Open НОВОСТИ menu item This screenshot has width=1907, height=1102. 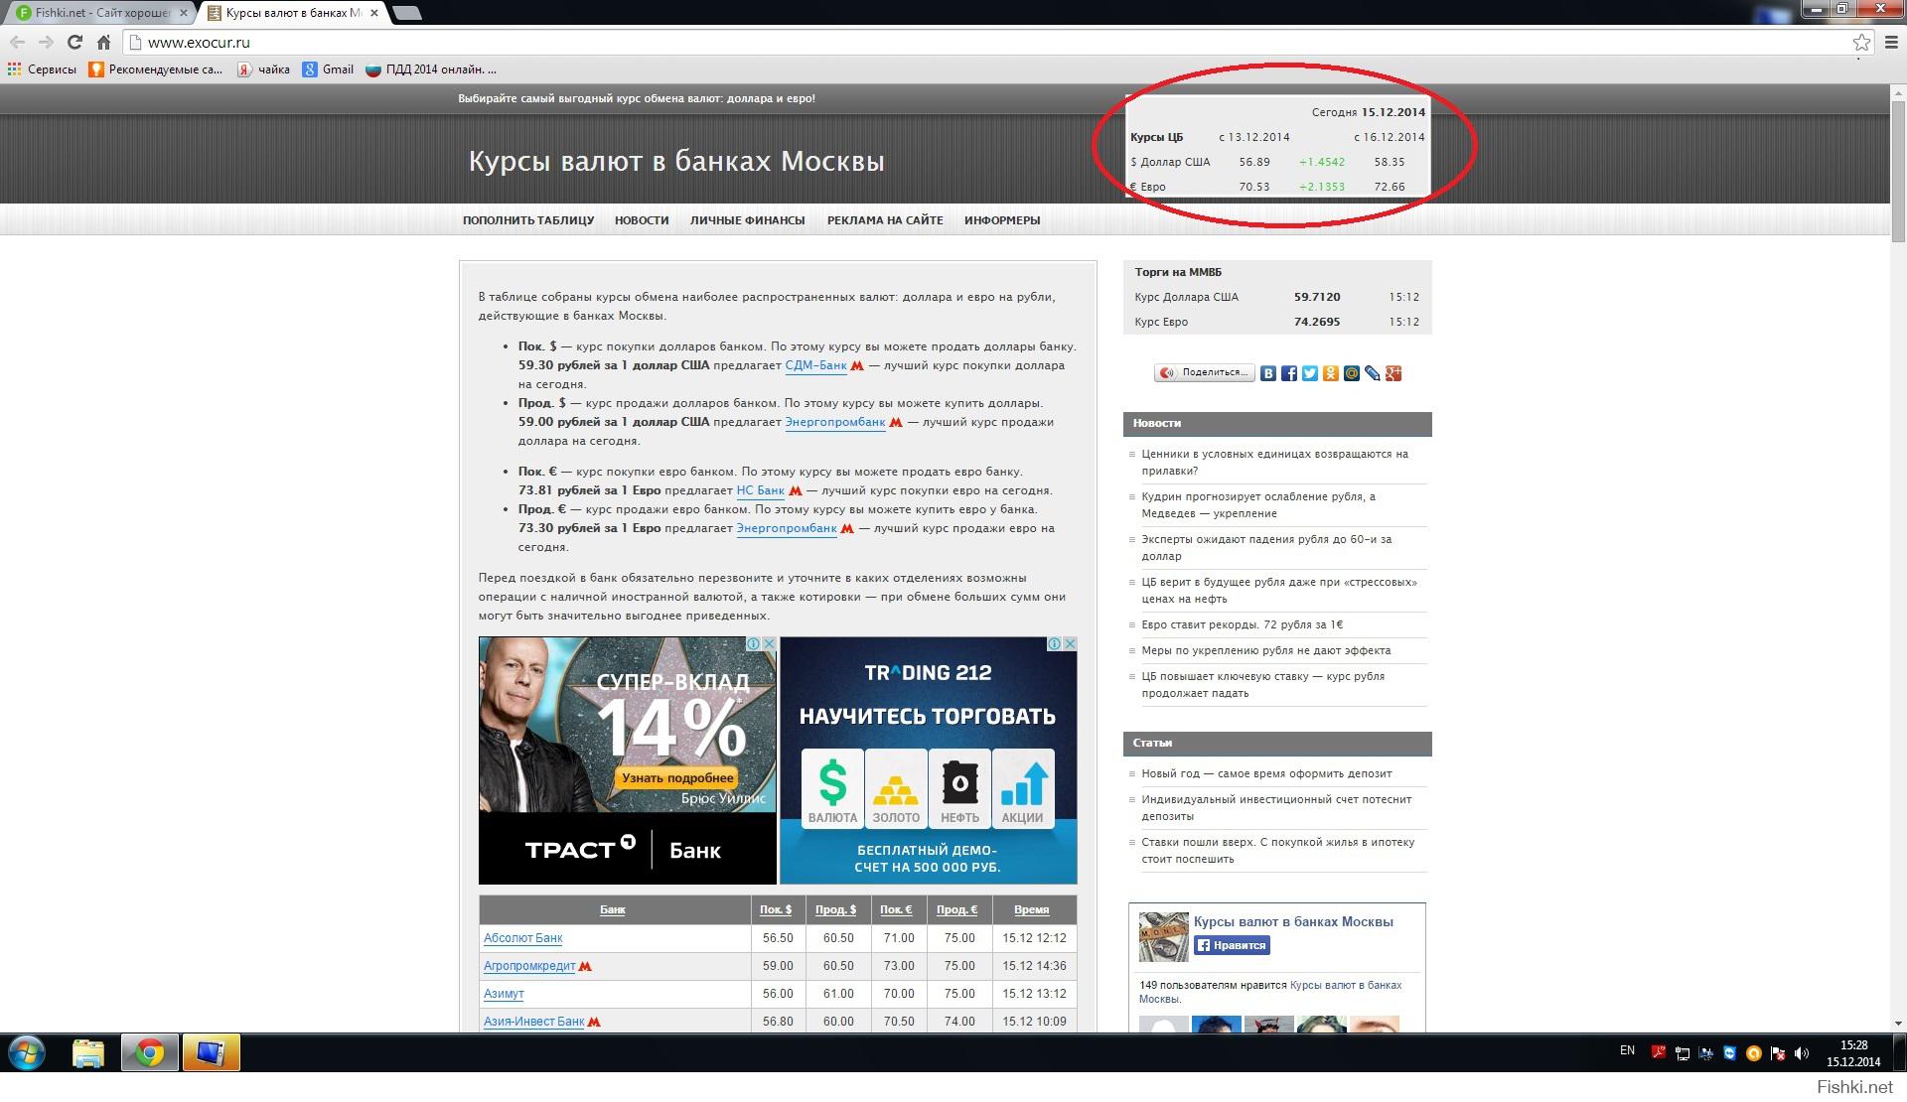click(x=642, y=220)
